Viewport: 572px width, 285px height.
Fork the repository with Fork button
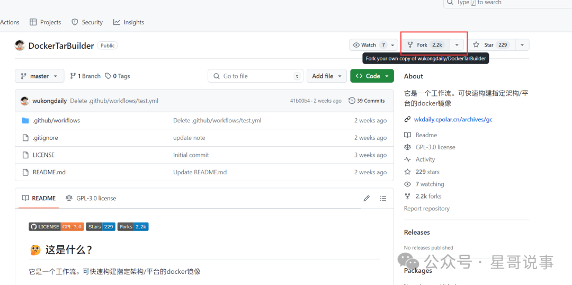[x=425, y=45]
